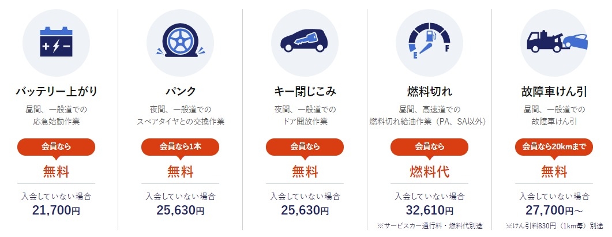Select the キー閉じこみ heading
The height and width of the screenshot is (237, 612).
click(x=305, y=92)
